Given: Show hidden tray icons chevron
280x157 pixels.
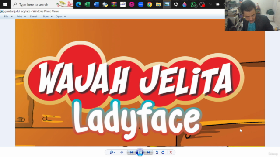Looking at the screenshot, I should pos(210,4).
